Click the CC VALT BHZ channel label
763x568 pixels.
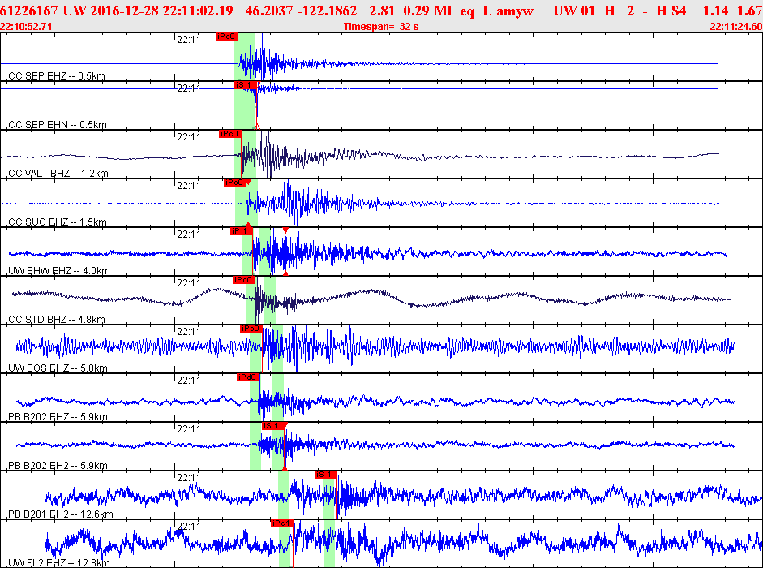pyautogui.click(x=58, y=174)
